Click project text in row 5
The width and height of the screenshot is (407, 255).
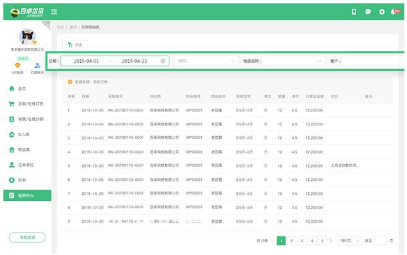pyautogui.click(x=345, y=166)
